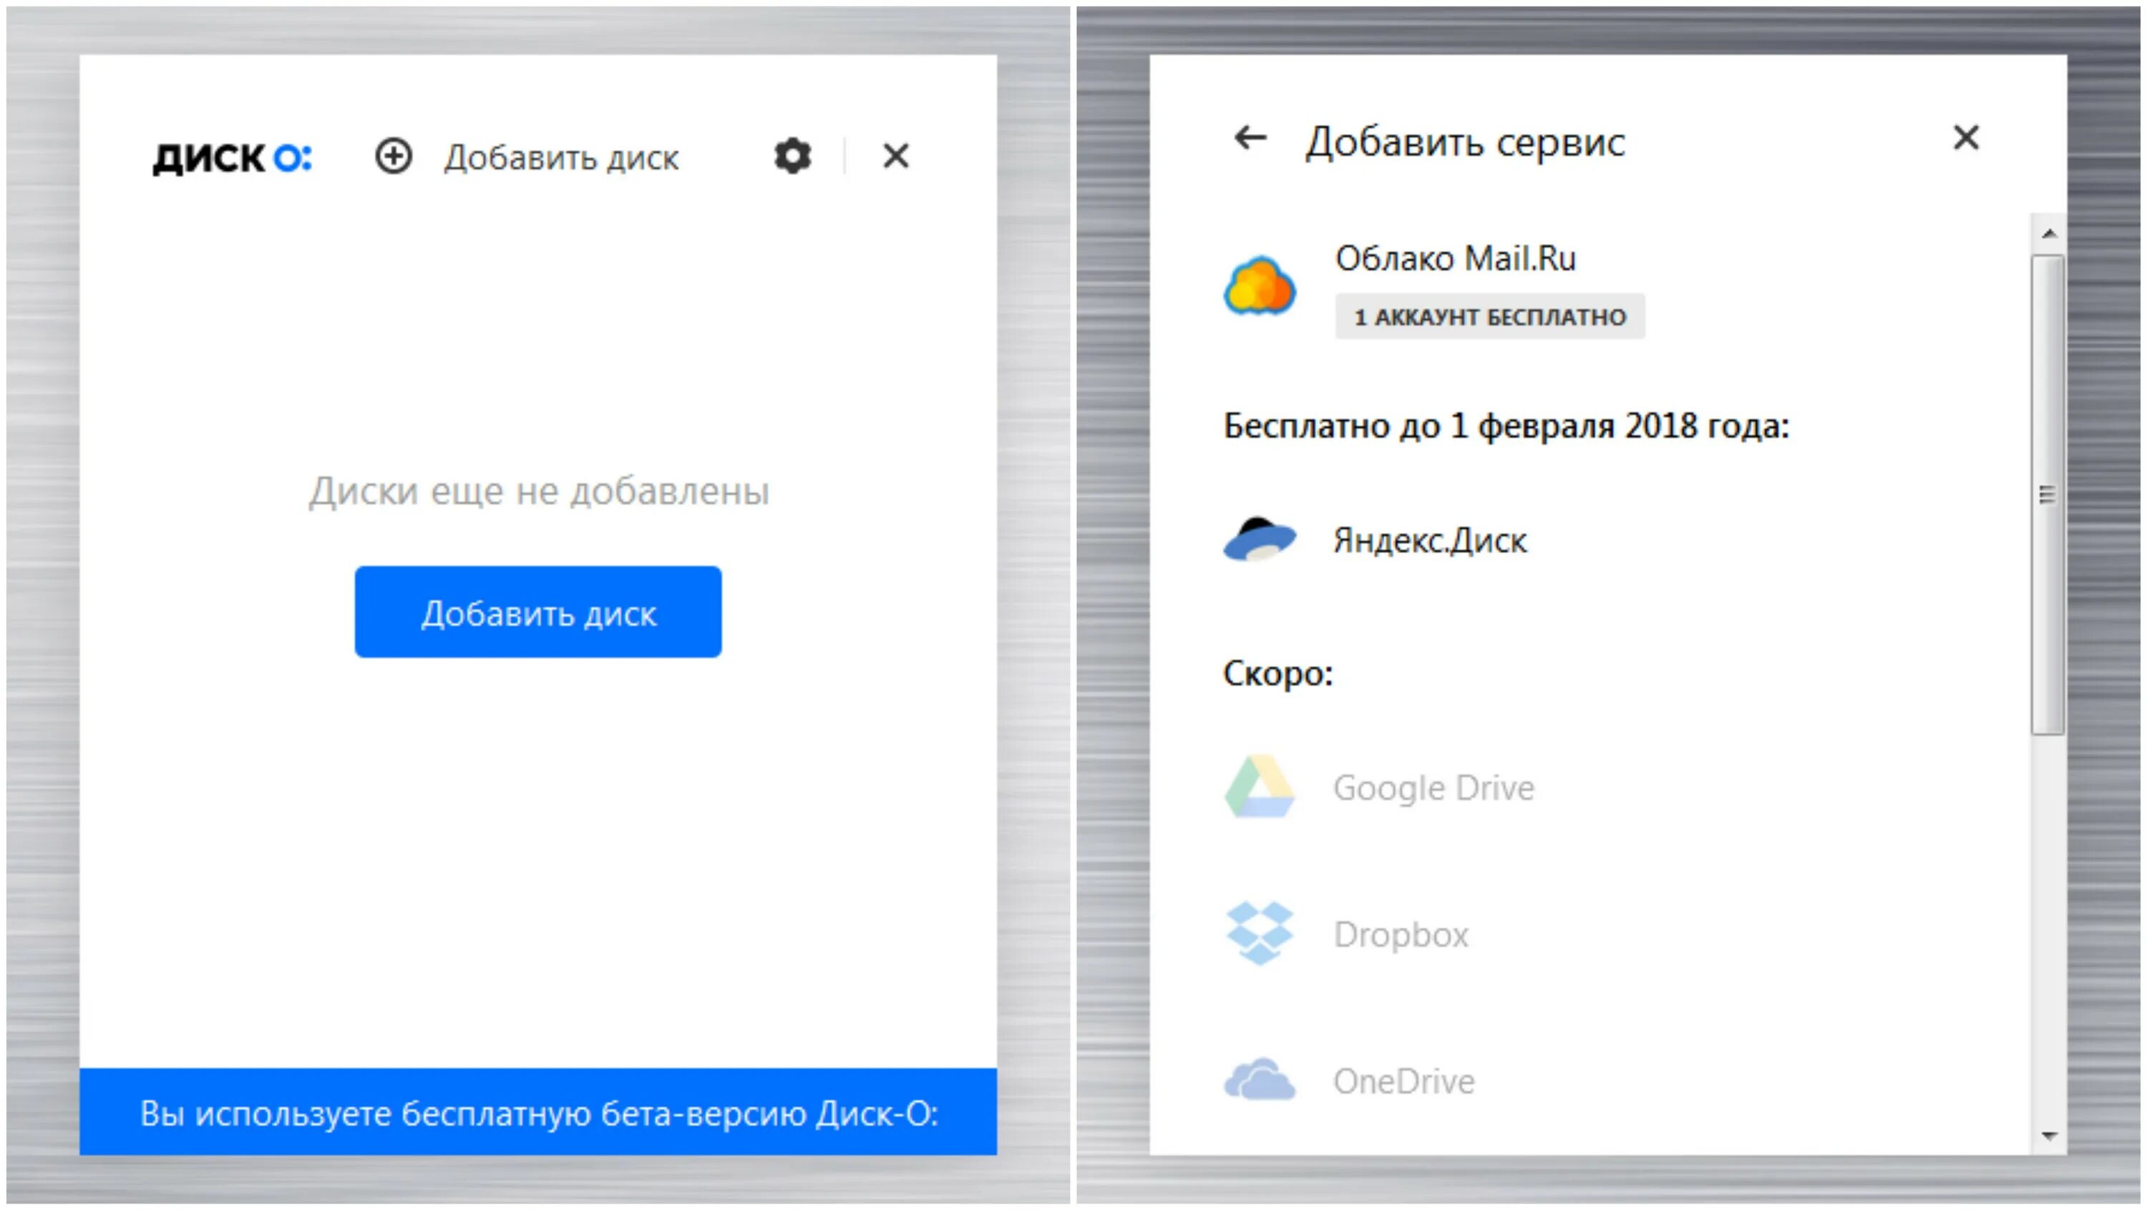Click the plus circle icon in header
This screenshot has height=1210, width=2147.
point(393,156)
